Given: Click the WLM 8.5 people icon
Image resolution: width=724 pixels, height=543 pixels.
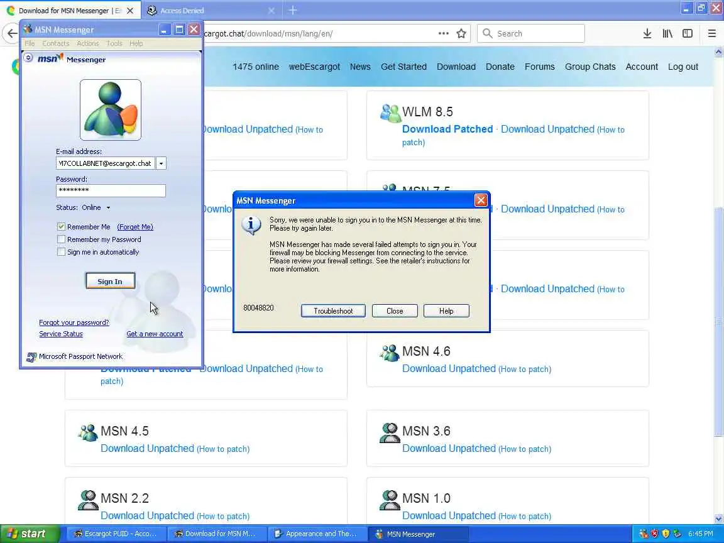Looking at the screenshot, I should (390, 112).
